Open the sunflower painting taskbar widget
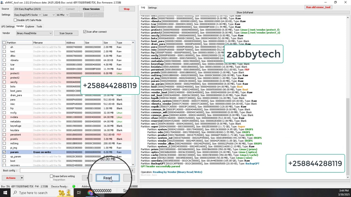This screenshot has width=351, height=197. coord(65,193)
